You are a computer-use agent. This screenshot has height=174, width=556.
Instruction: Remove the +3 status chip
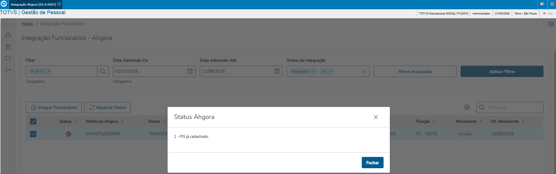click(330, 71)
